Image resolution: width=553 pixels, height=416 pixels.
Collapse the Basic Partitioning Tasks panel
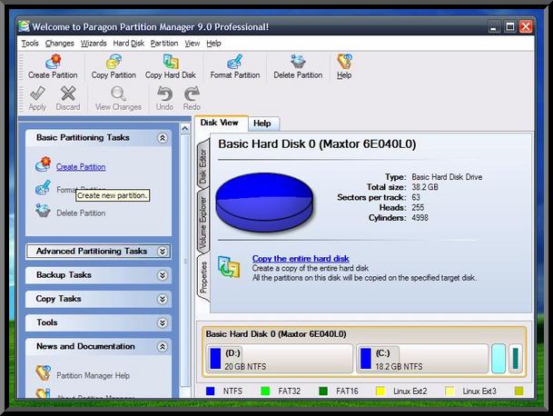point(163,138)
